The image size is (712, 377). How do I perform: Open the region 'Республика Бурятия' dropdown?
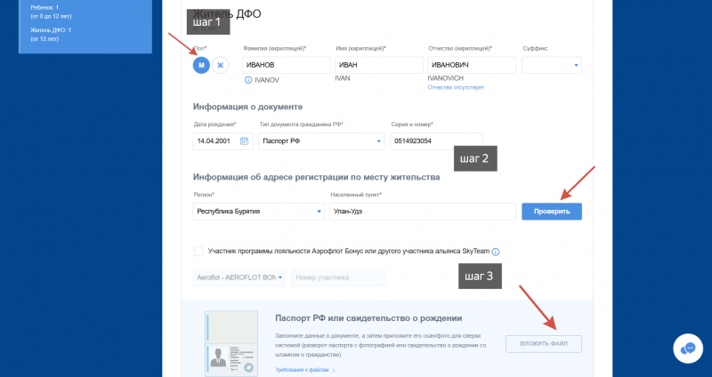coord(258,212)
